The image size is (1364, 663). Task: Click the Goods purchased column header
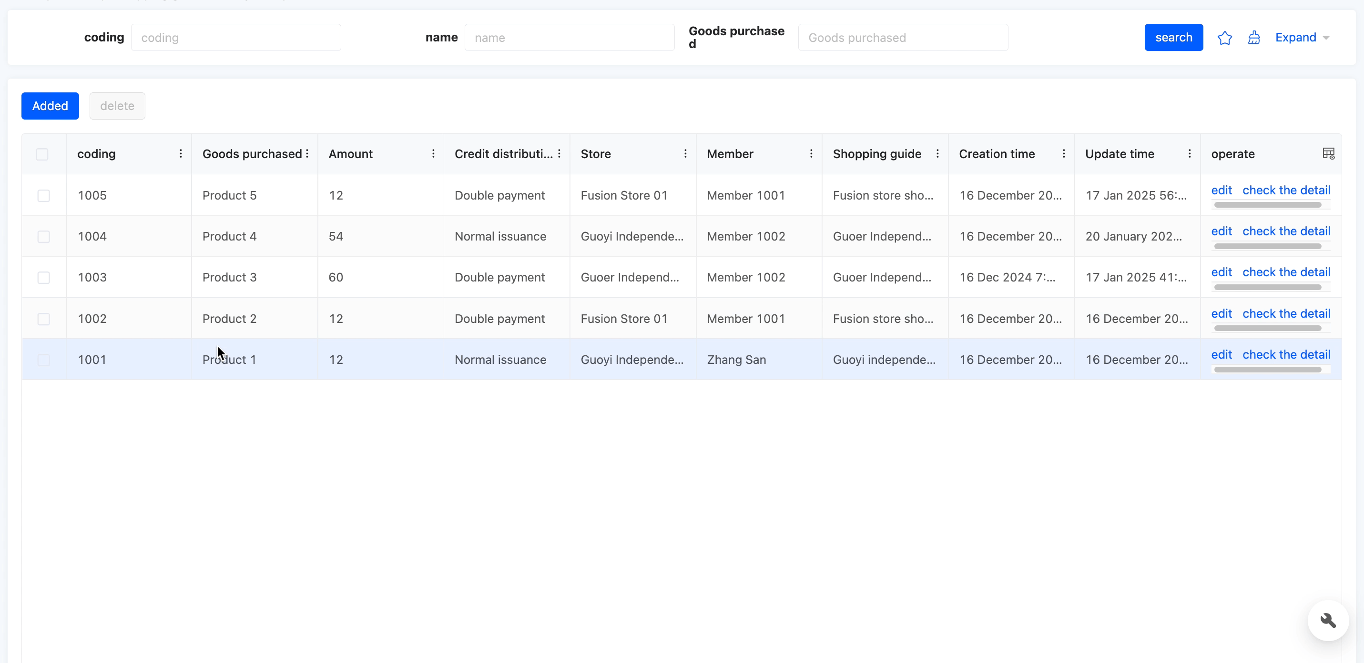(252, 154)
